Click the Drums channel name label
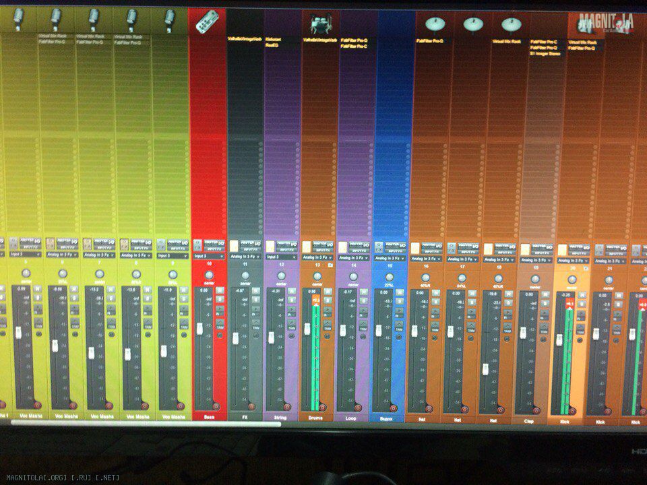Screen dimensions: 647x485 (x=316, y=418)
